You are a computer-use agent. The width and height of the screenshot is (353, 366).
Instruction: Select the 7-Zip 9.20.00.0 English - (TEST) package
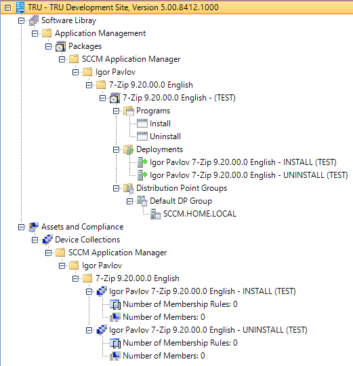pyautogui.click(x=179, y=98)
